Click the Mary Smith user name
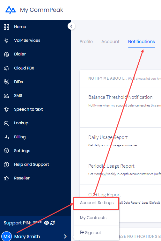This screenshot has width=161, height=241. coord(27,237)
